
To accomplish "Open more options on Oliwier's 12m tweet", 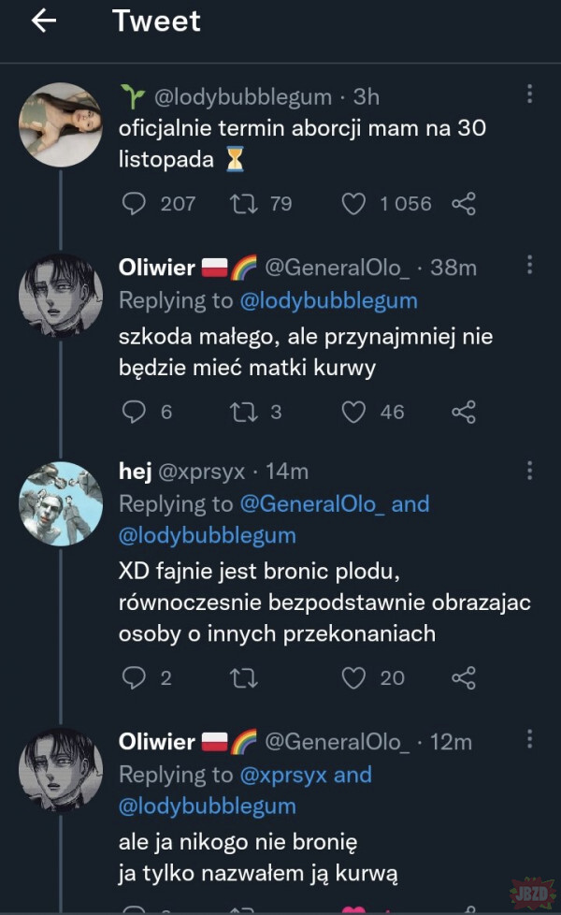I will (x=529, y=740).
